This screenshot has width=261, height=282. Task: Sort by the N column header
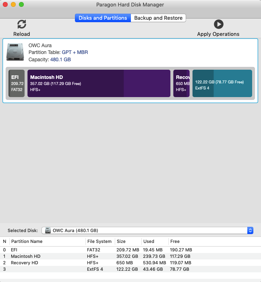[4, 241]
